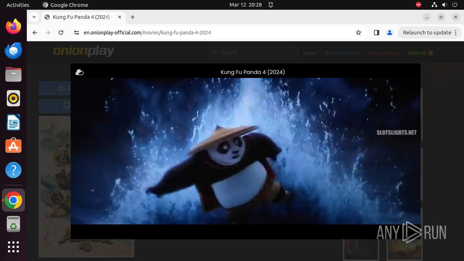The height and width of the screenshot is (261, 464).
Task: Show Applications grid button
Action: coord(13,247)
